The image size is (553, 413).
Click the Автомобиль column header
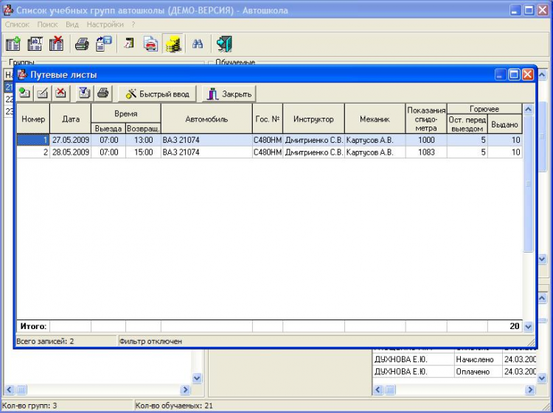(x=206, y=119)
